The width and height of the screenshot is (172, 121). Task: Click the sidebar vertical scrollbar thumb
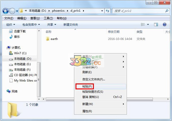(x=39, y=80)
